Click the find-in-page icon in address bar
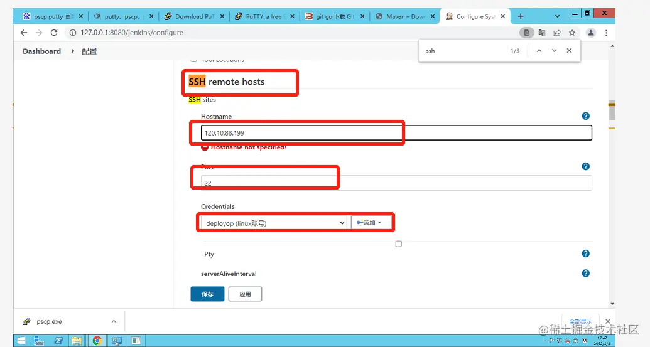Screen dimensions: 650x347 click(x=526, y=33)
